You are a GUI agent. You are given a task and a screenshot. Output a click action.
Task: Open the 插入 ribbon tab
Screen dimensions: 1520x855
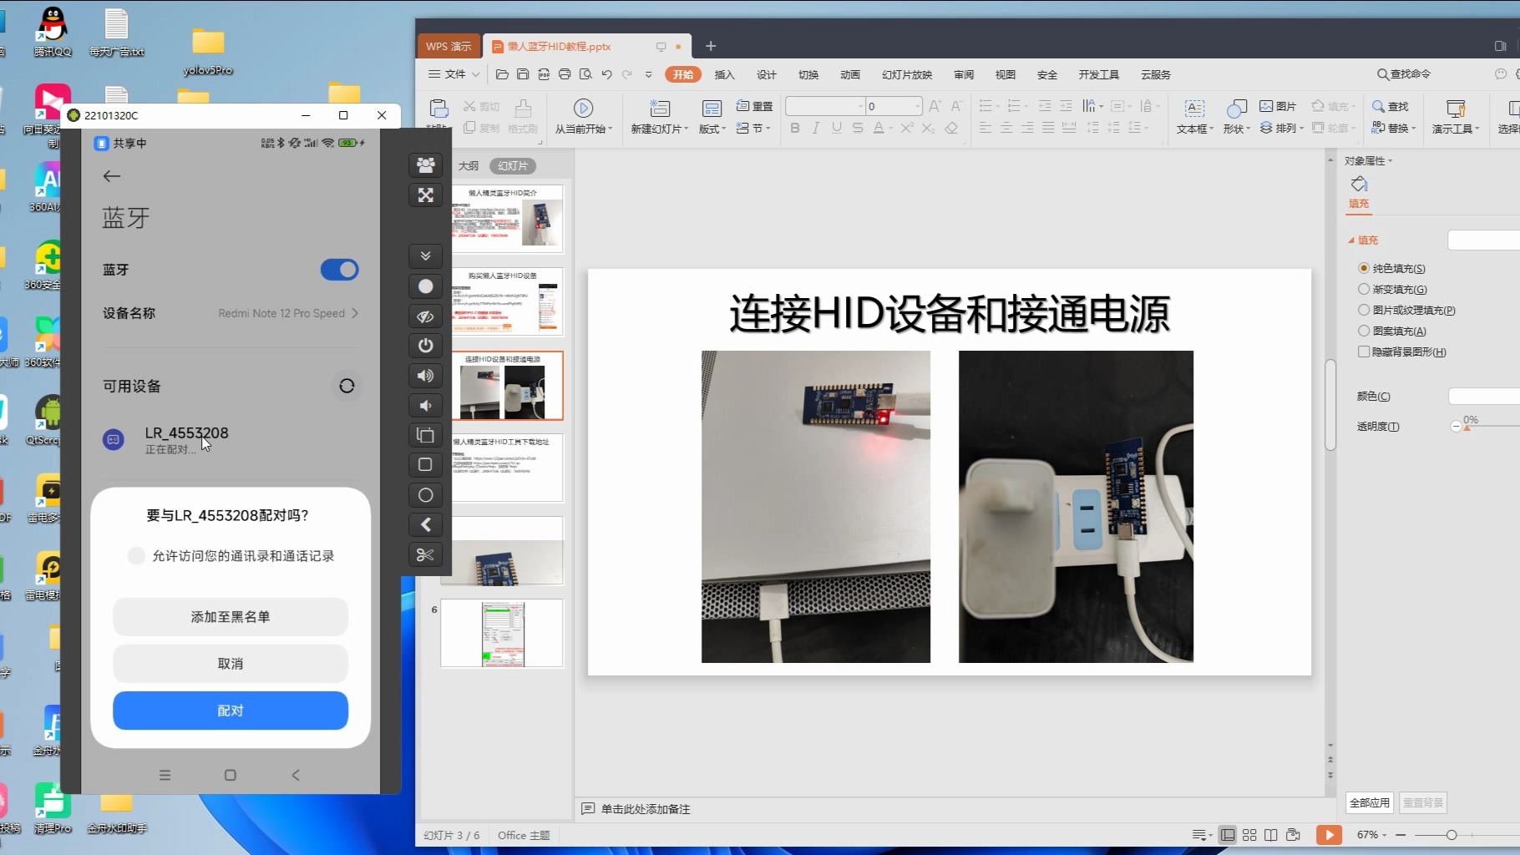click(724, 74)
